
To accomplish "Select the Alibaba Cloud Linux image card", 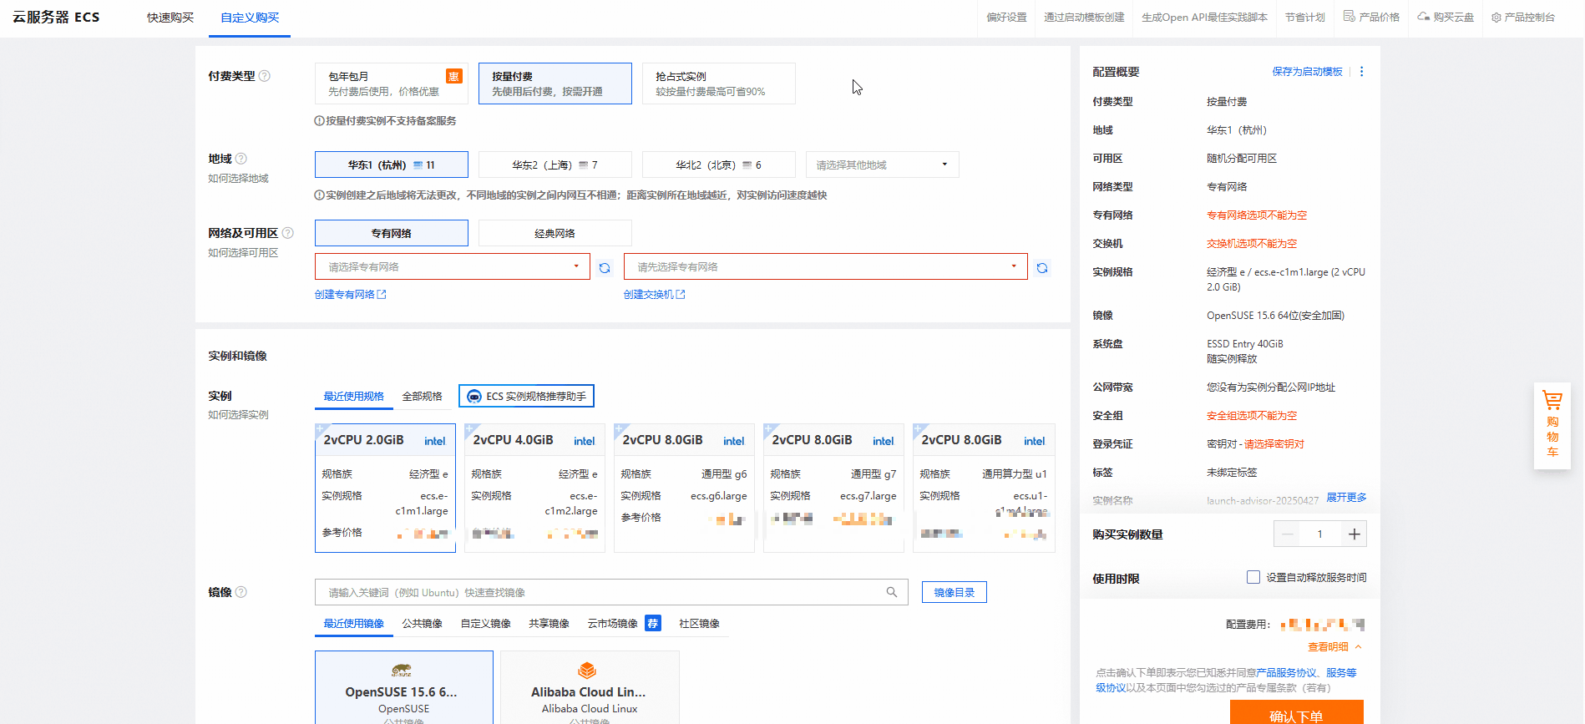I will (x=590, y=688).
